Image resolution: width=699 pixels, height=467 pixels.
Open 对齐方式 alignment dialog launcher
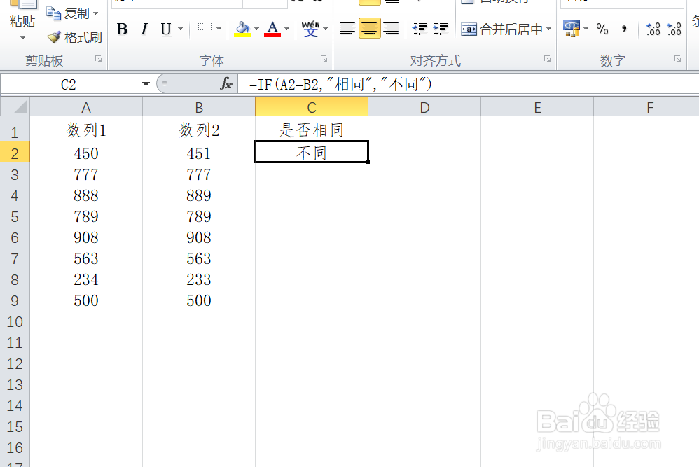(x=547, y=59)
